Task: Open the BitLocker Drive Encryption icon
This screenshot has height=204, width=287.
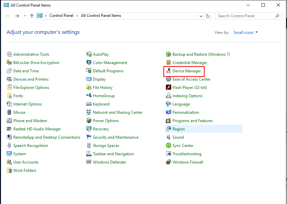Action: (x=9, y=63)
